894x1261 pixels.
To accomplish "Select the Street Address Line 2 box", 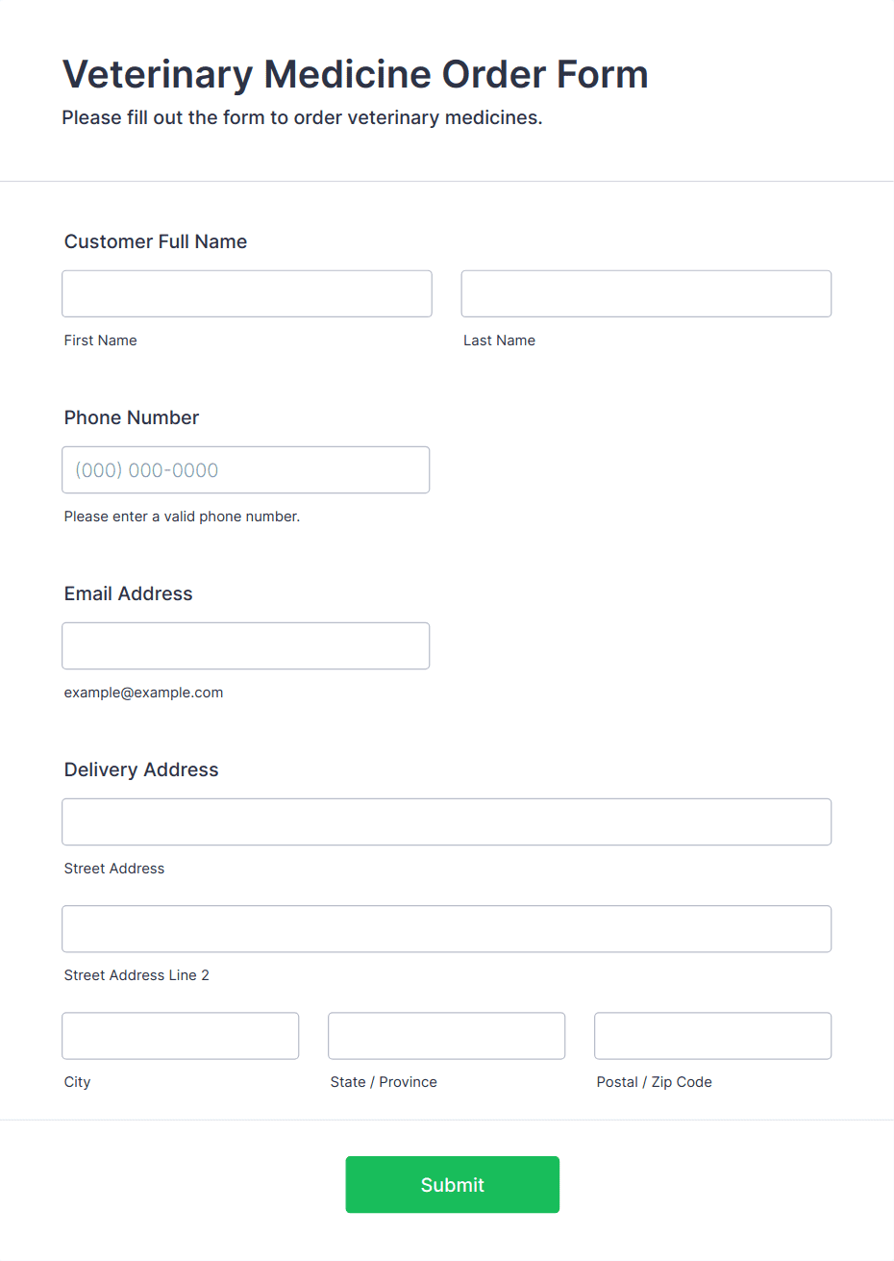I will pyautogui.click(x=447, y=928).
